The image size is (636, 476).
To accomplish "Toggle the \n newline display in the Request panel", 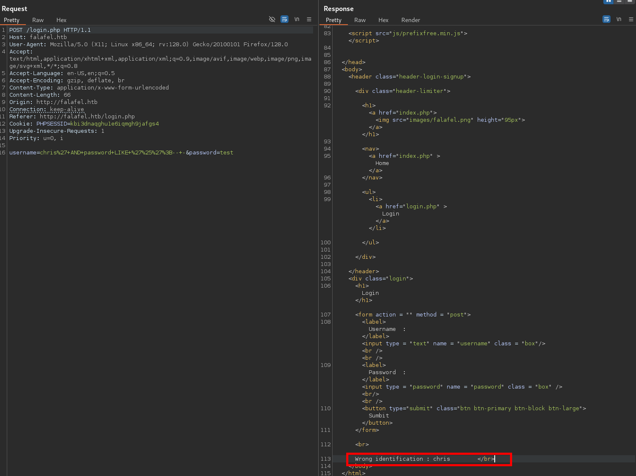I will (x=297, y=20).
